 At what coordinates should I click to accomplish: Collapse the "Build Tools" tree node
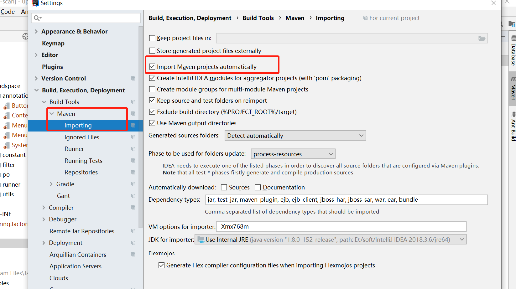tap(44, 102)
